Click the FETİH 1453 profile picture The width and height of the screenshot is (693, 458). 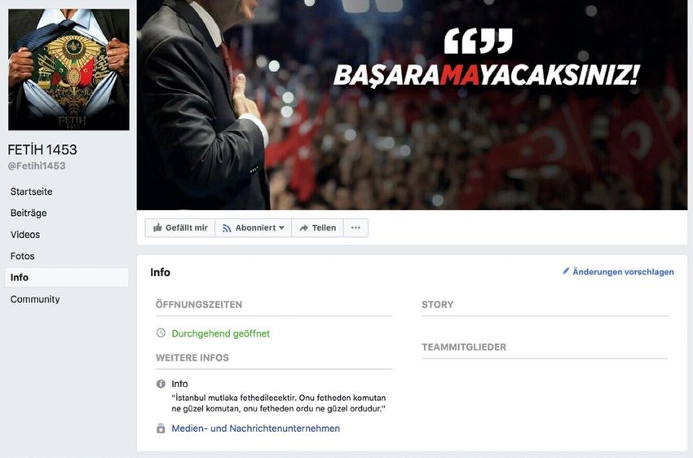(x=69, y=69)
